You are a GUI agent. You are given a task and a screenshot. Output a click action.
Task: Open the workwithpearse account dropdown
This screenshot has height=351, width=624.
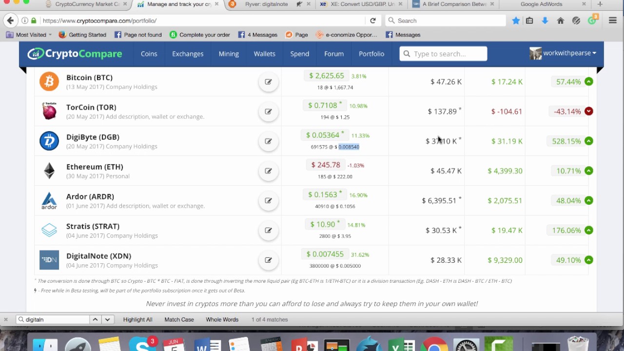click(563, 53)
